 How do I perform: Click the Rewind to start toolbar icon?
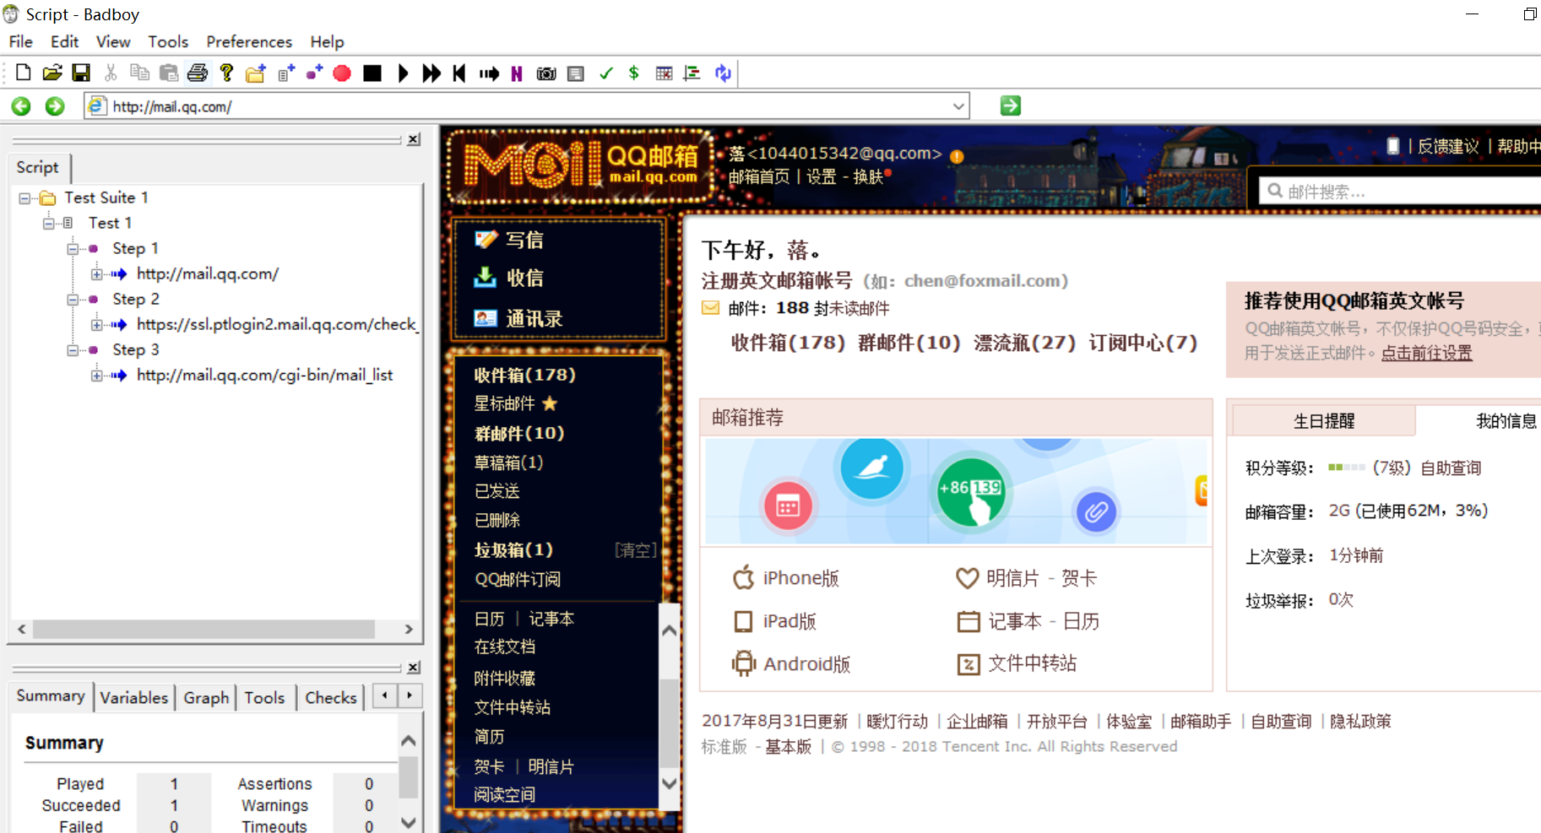459,73
